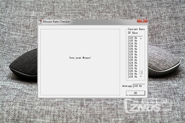Click the OK button

tap(136, 93)
